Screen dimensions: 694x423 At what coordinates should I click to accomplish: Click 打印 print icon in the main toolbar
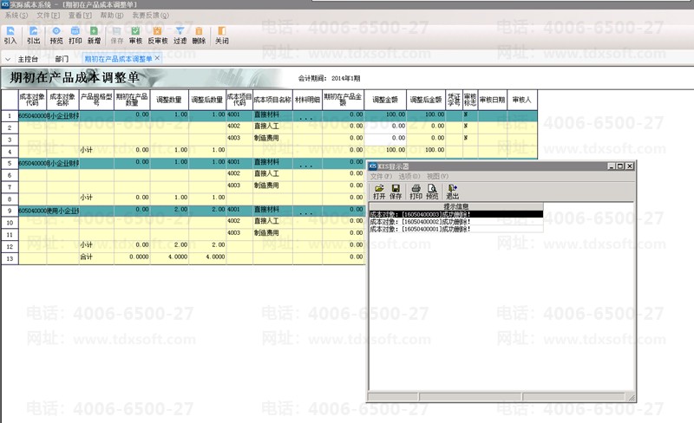coord(75,35)
